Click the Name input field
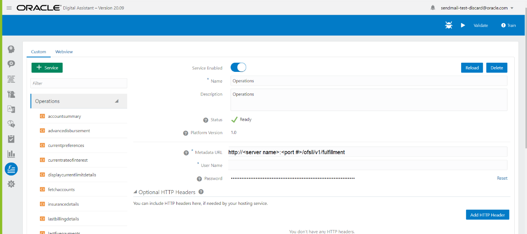This screenshot has height=234, width=527. point(369,81)
